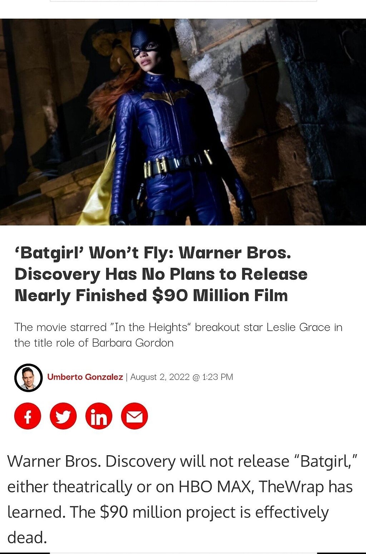Click the yellow cape in the hero image
366x554 pixels.
pyautogui.click(x=97, y=186)
